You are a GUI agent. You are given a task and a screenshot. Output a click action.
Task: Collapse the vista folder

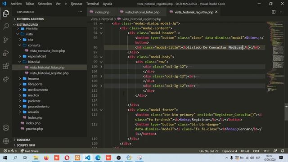click(29, 34)
